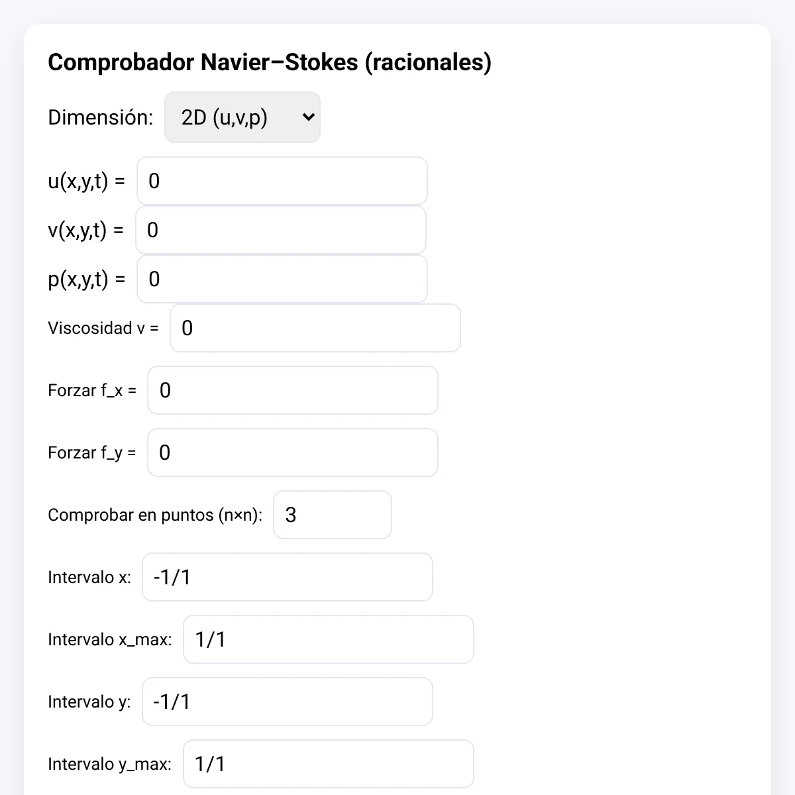This screenshot has width=795, height=795.
Task: Click the u(x,y,t) = label
Action: click(x=86, y=182)
